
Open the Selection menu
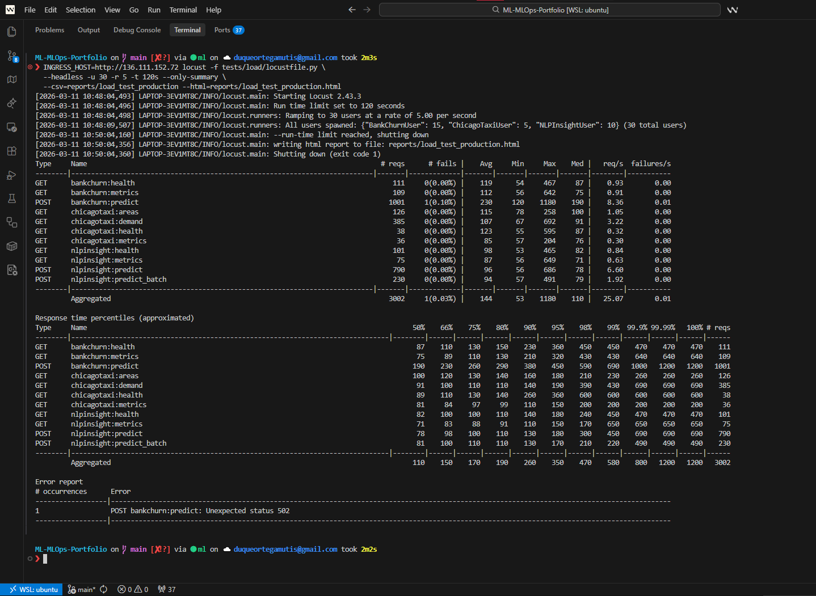pyautogui.click(x=81, y=10)
